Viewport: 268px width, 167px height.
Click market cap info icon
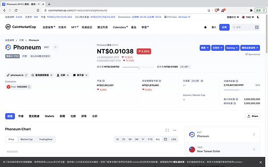(104, 81)
